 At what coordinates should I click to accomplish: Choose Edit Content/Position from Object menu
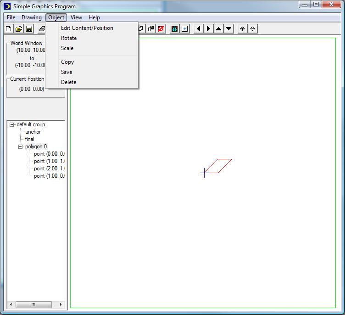click(87, 28)
